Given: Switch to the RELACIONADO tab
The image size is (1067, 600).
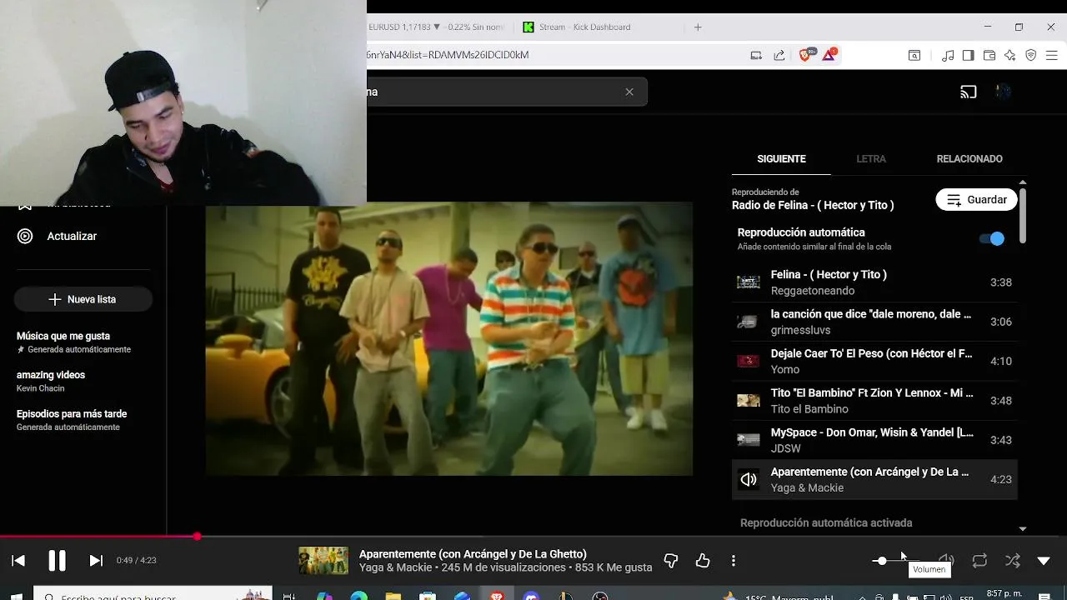Looking at the screenshot, I should [969, 158].
